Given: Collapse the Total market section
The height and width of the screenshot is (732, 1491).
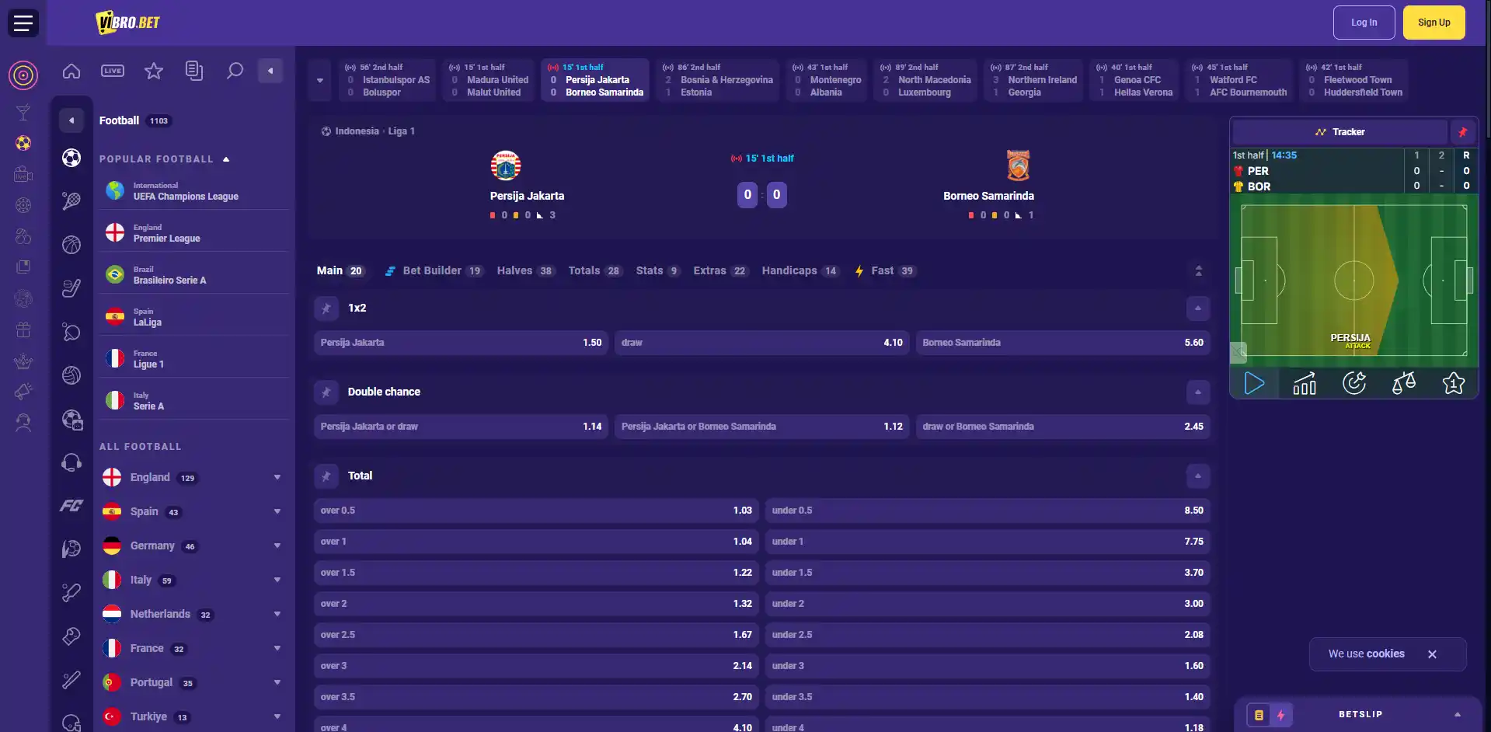Looking at the screenshot, I should (x=1198, y=476).
